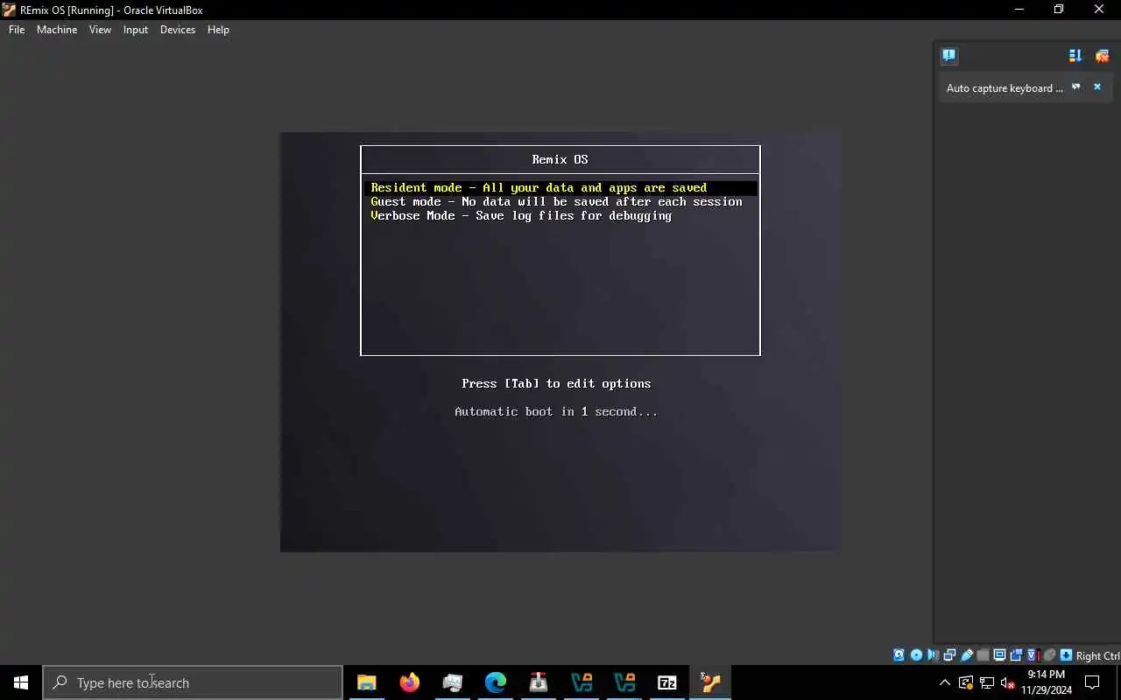Click the Press [Tab] to edit options text
This screenshot has width=1121, height=700.
pyautogui.click(x=556, y=383)
